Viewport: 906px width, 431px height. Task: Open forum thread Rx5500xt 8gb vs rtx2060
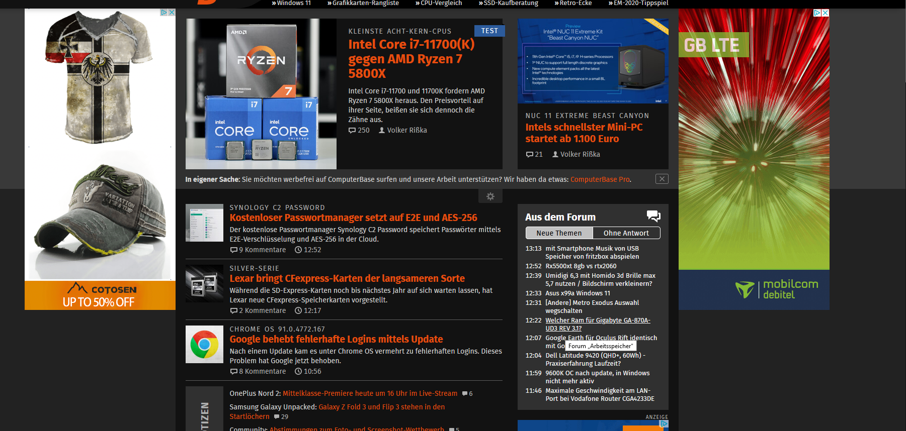pyautogui.click(x=581, y=266)
